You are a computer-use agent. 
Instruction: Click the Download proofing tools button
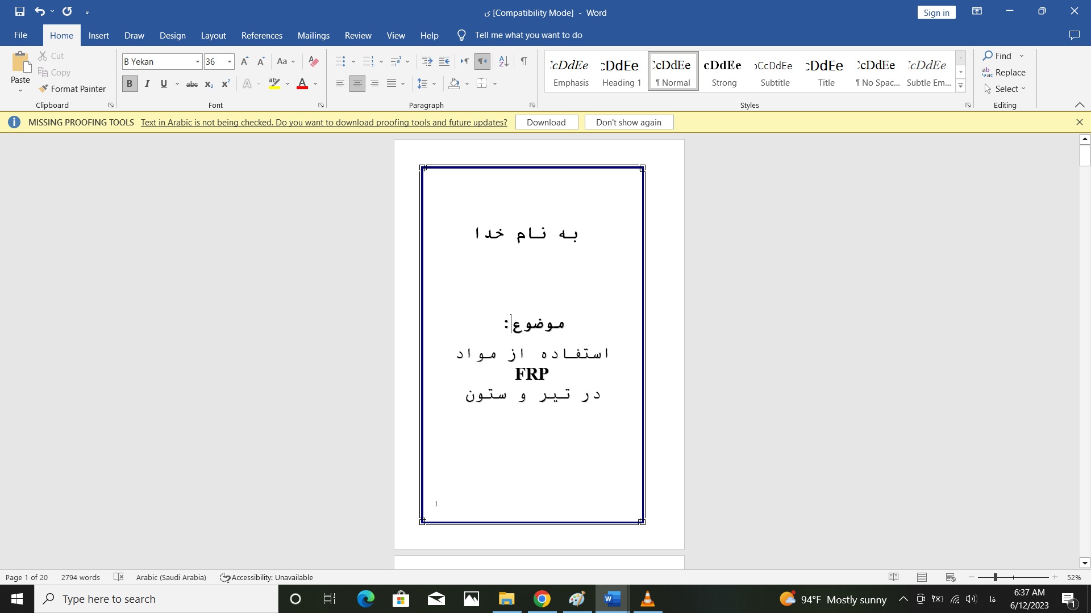546,122
